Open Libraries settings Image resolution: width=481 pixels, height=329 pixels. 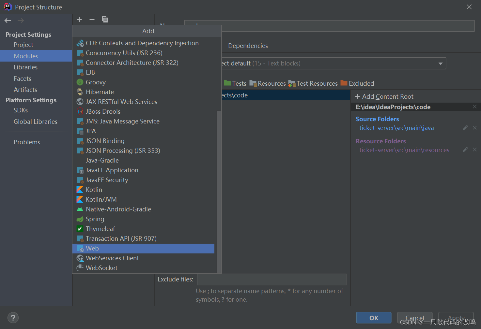coord(36,67)
